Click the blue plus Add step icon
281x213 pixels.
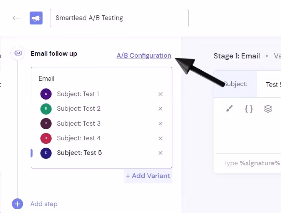(17, 204)
